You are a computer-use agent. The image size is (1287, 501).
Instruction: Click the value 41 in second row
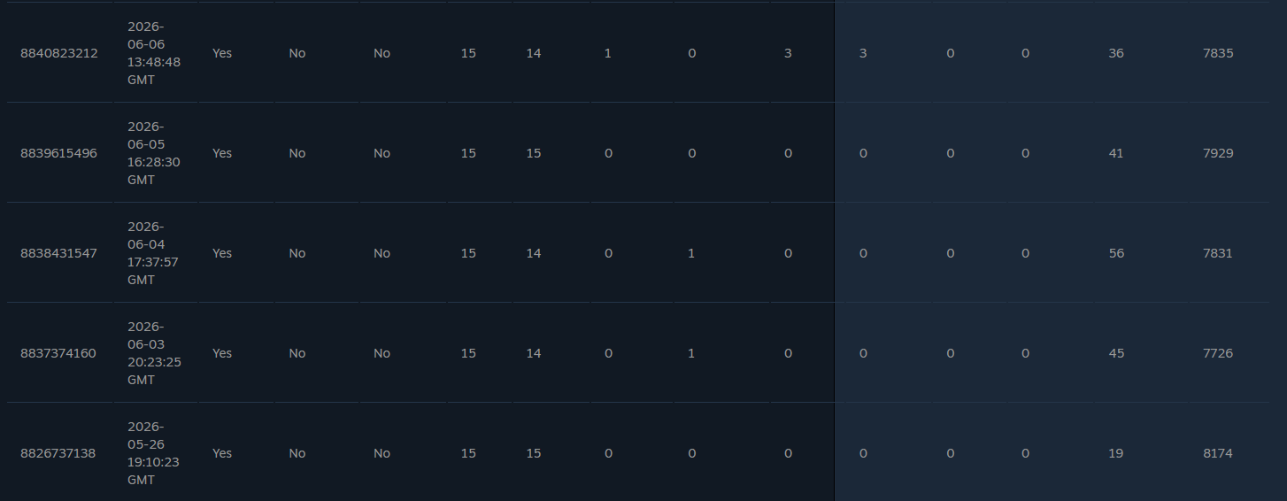pyautogui.click(x=1116, y=153)
